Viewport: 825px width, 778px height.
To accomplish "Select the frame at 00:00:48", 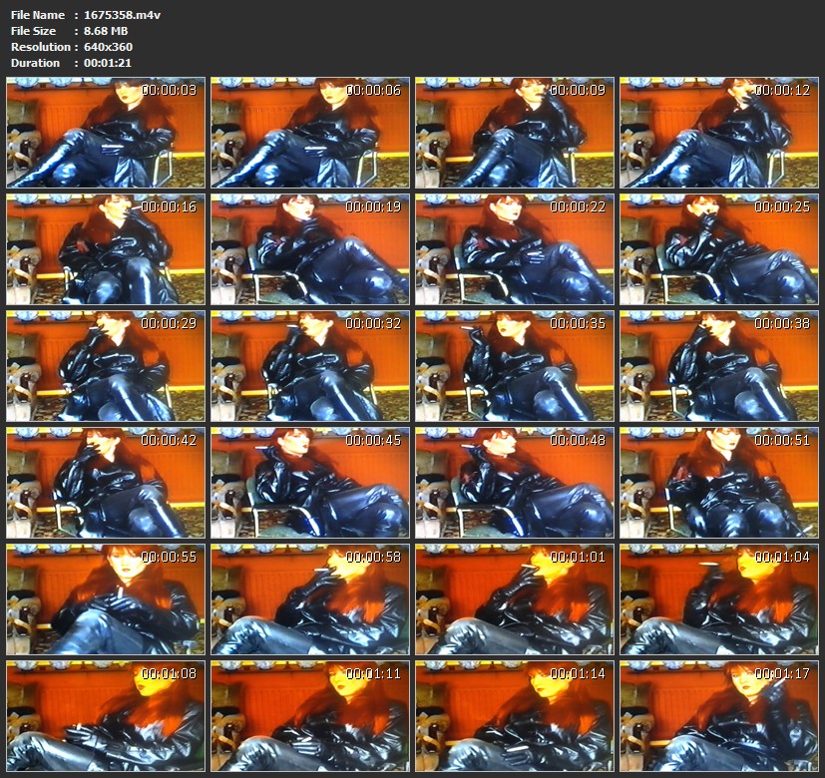I will coord(515,483).
